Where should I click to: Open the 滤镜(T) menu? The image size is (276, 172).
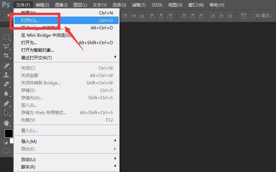(139, 5)
